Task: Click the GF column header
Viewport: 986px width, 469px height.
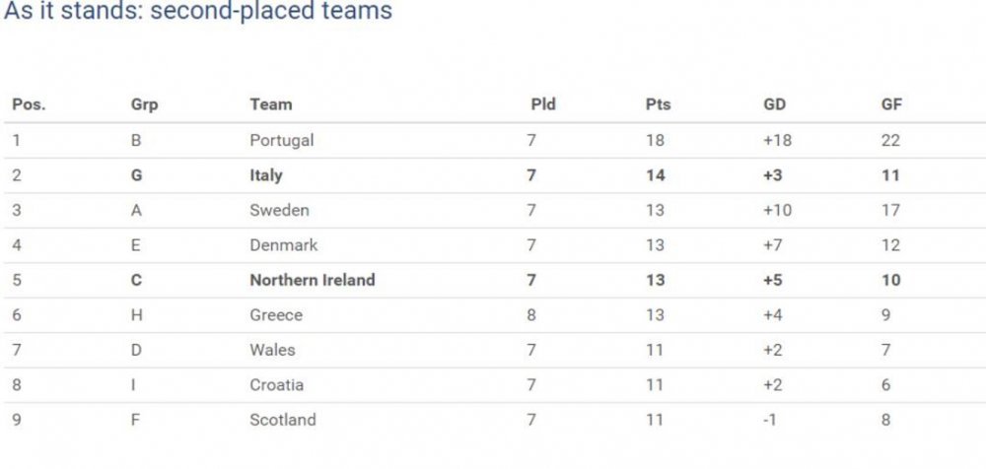Action: (891, 104)
